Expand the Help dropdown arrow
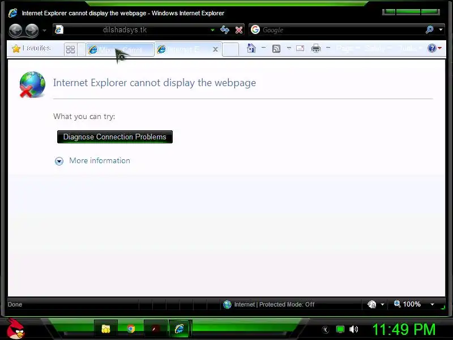 (x=440, y=48)
